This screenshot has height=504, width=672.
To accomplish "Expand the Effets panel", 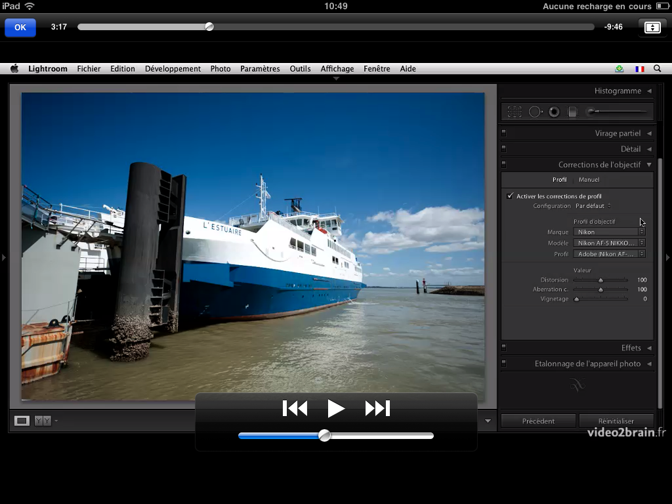I will pos(649,348).
